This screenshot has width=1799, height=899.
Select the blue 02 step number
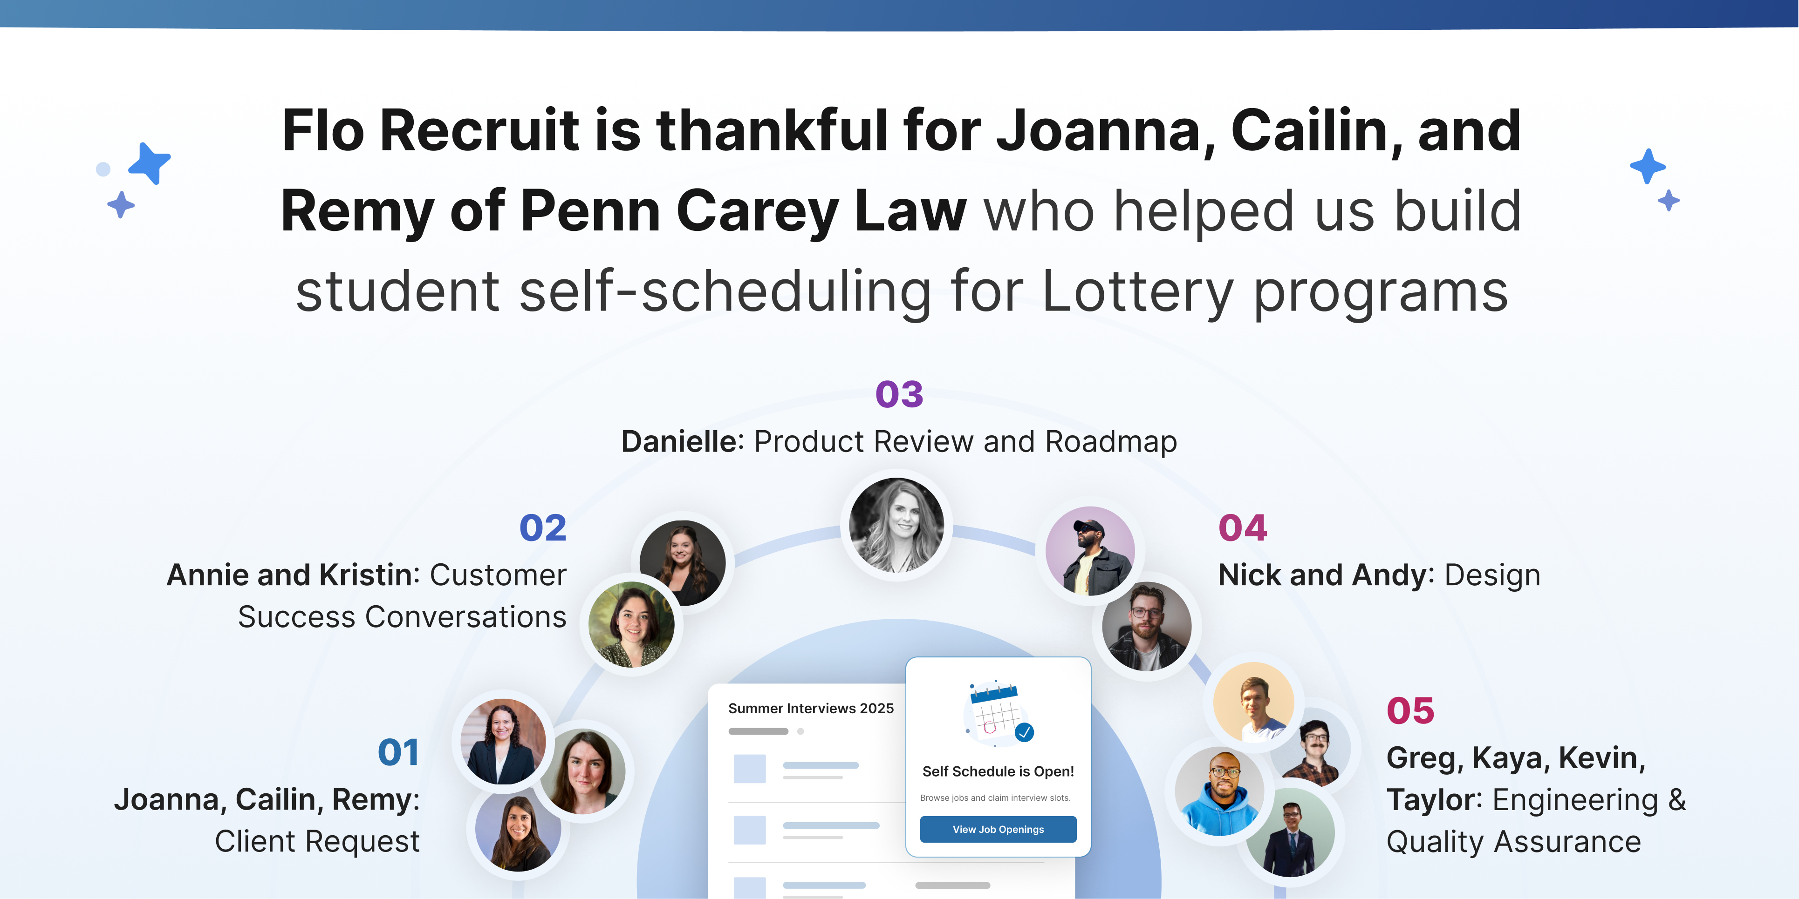click(543, 527)
